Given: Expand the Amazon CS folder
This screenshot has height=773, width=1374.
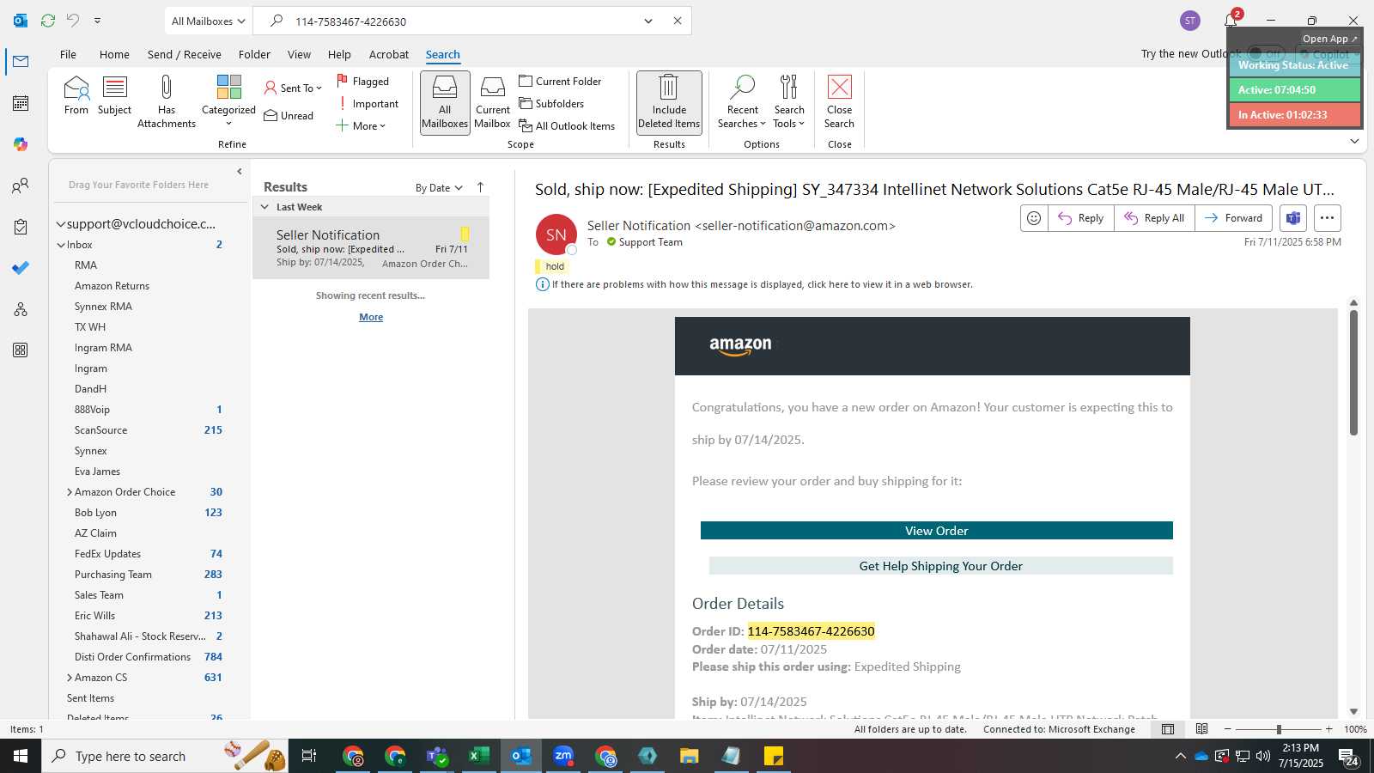Looking at the screenshot, I should [70, 678].
